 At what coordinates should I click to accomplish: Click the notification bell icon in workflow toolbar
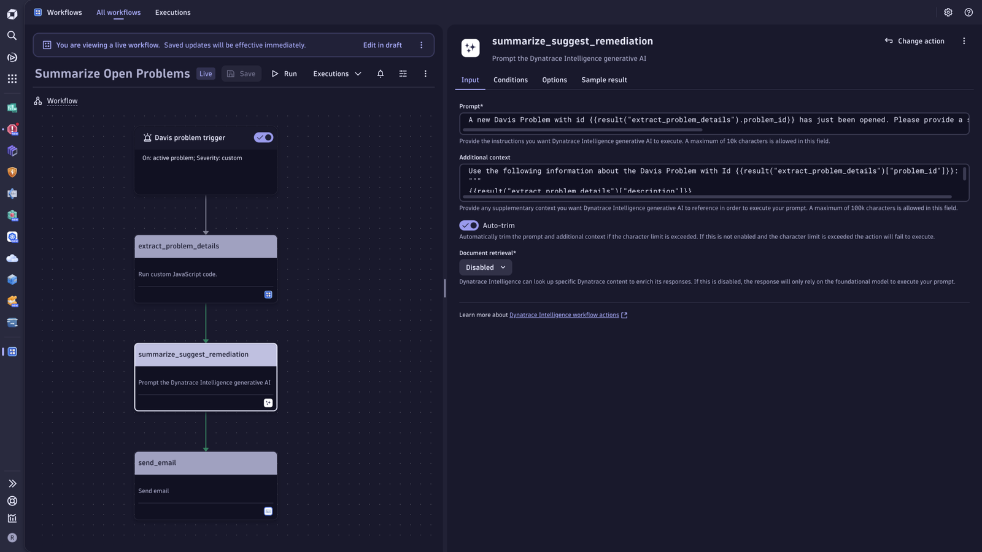(x=381, y=74)
